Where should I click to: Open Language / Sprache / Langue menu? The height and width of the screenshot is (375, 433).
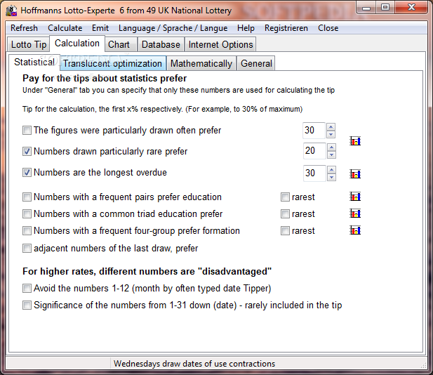point(173,28)
